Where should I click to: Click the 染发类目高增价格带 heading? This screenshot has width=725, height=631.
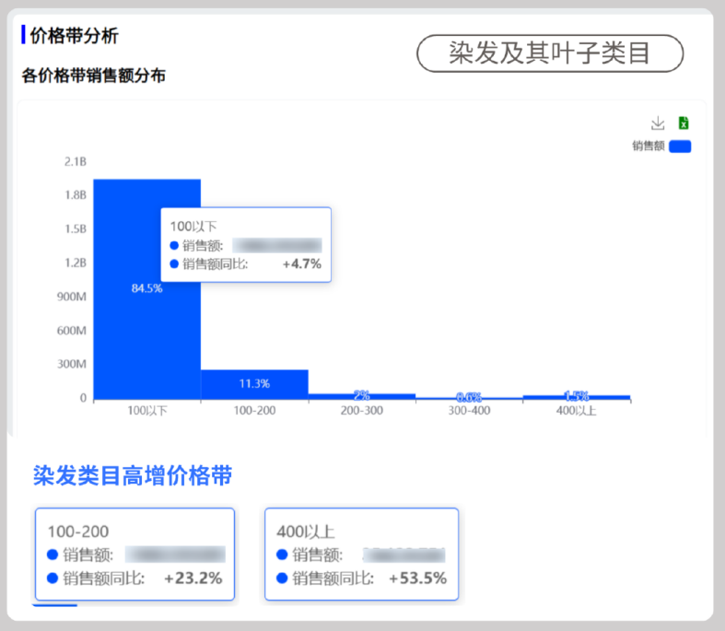pyautogui.click(x=133, y=475)
